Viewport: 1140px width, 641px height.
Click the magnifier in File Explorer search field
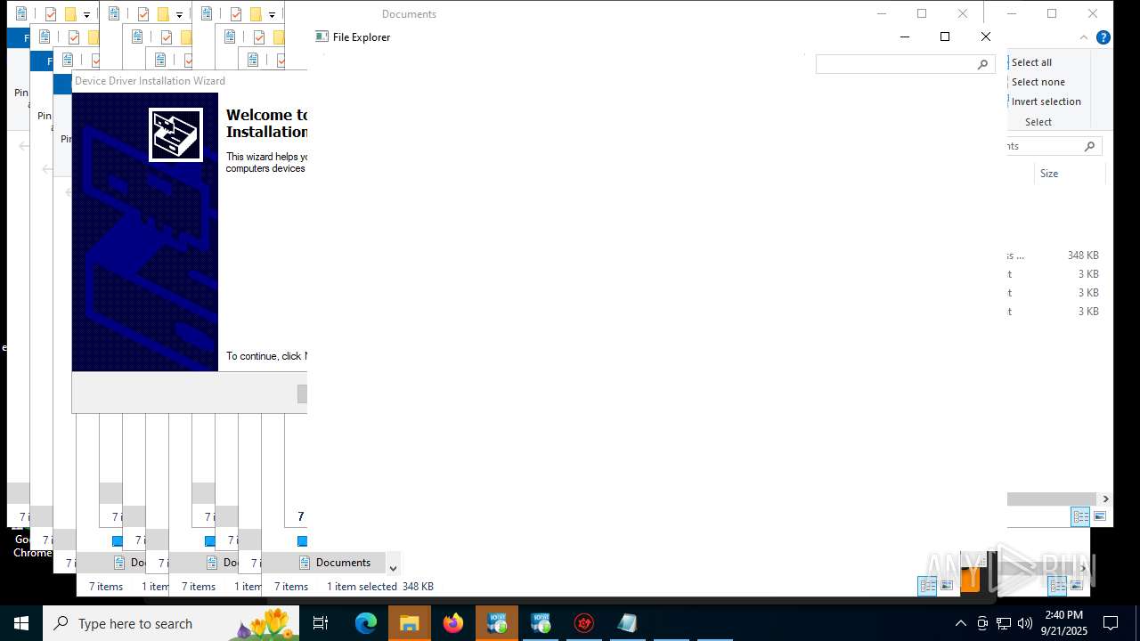(983, 64)
